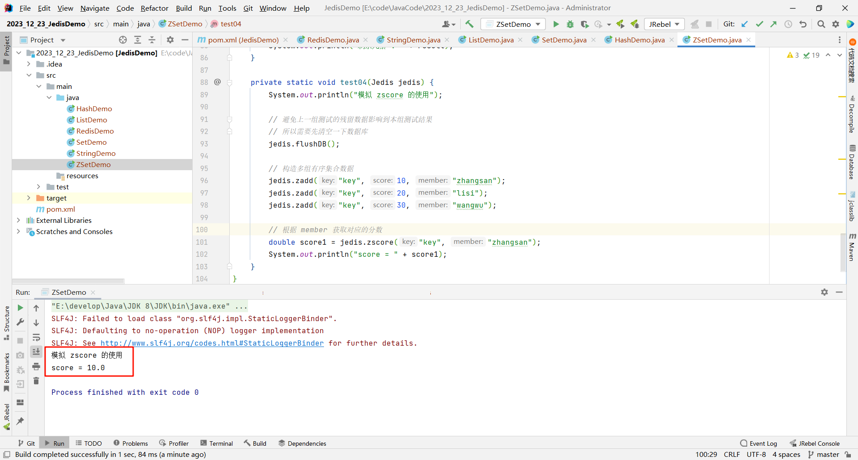Screen dimensions: 858x460
Task: Click UTF-8 encoding in the status bar
Action: click(756, 454)
